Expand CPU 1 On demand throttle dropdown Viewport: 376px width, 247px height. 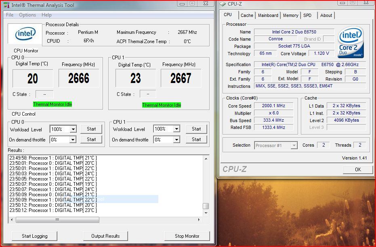176,139
